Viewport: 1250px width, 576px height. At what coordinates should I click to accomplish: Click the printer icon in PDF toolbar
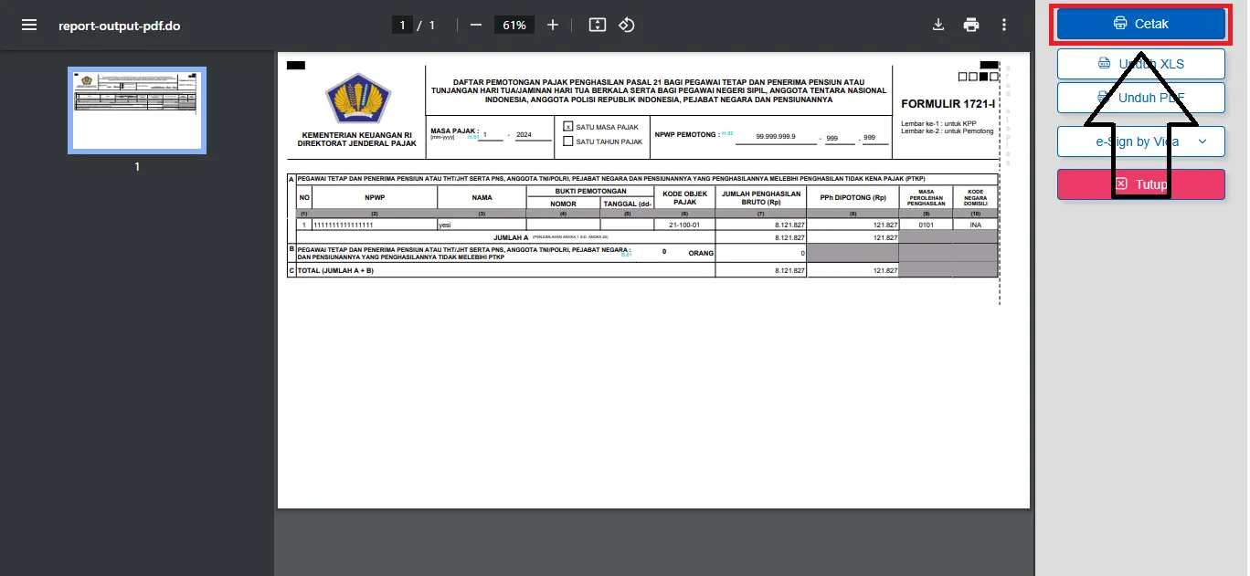pyautogui.click(x=971, y=26)
